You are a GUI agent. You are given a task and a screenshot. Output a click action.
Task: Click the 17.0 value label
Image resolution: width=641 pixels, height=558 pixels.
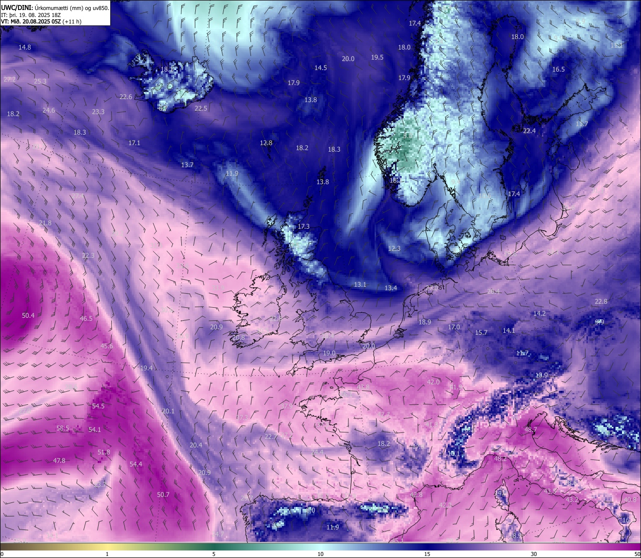[454, 327]
